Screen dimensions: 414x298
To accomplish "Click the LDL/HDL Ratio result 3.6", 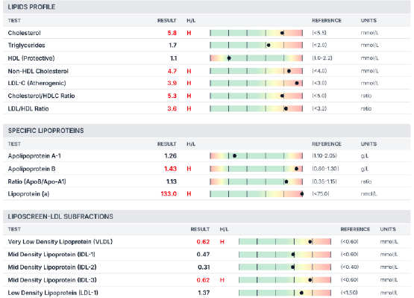I will (172, 109).
